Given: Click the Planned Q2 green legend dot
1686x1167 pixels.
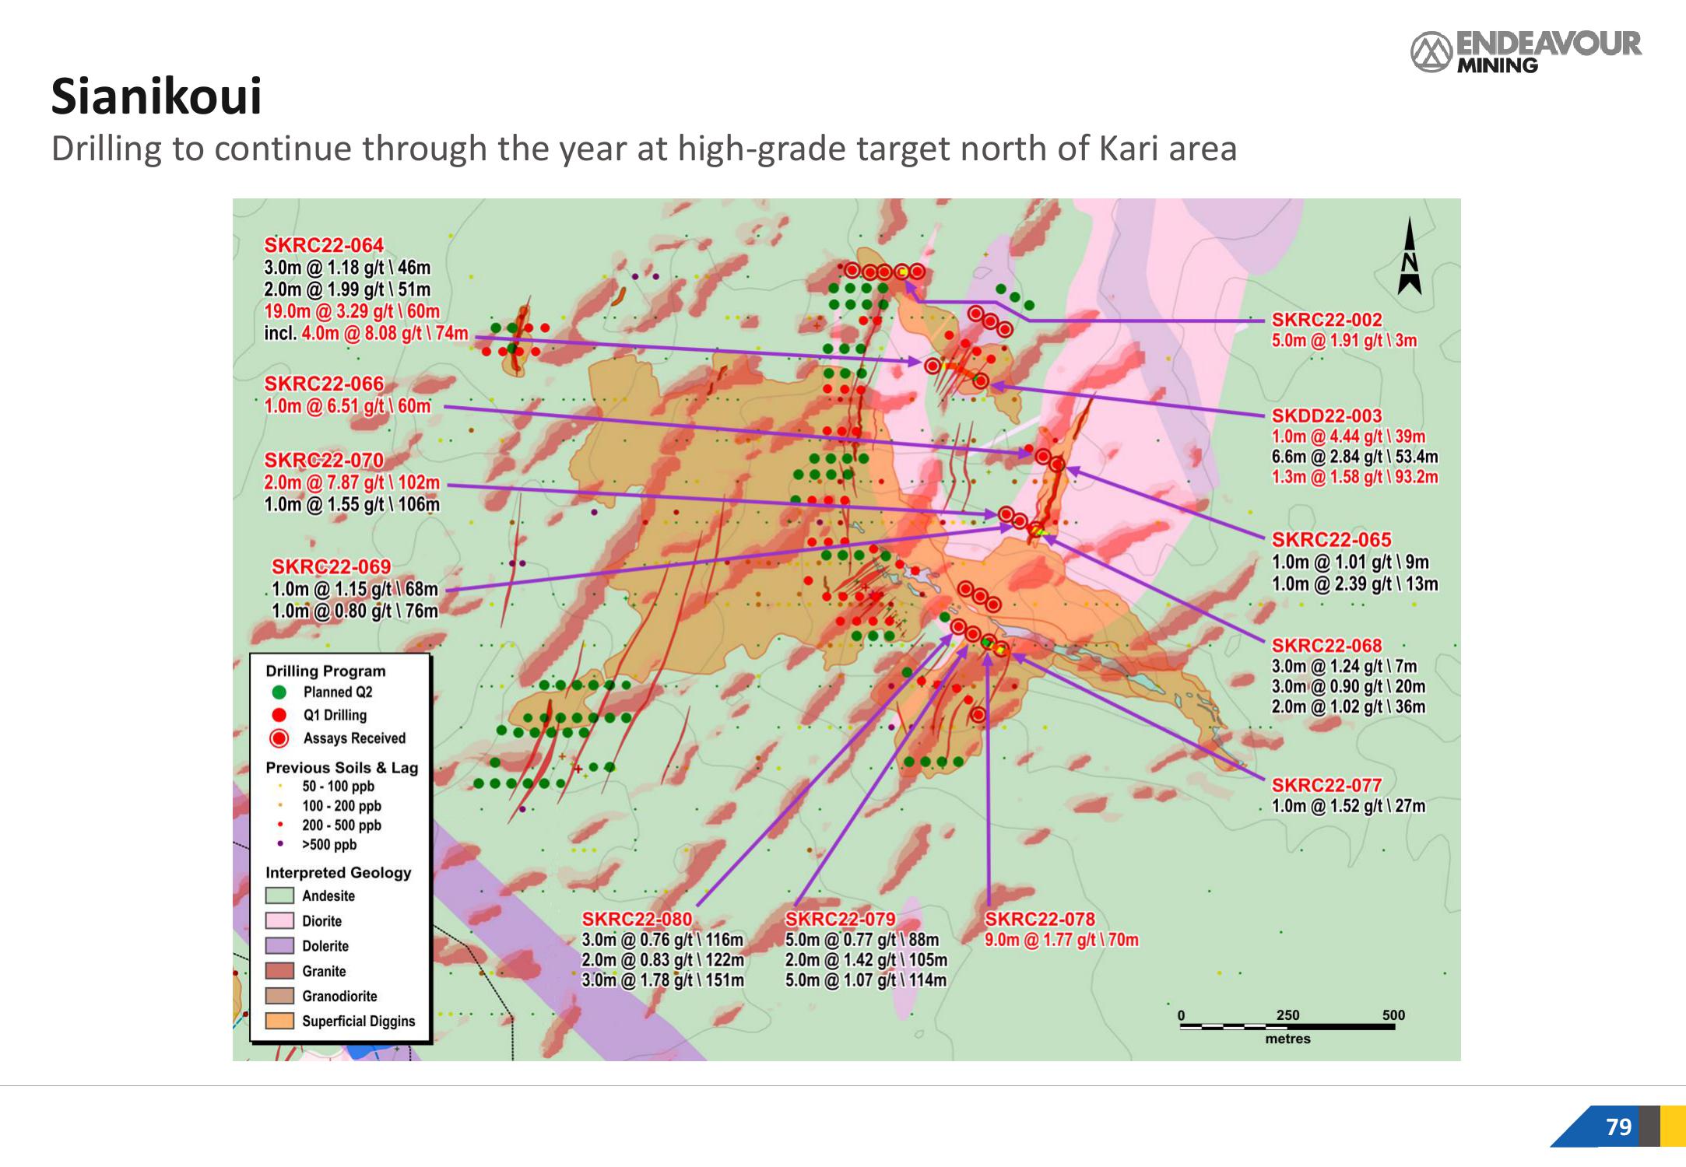Looking at the screenshot, I should [279, 692].
